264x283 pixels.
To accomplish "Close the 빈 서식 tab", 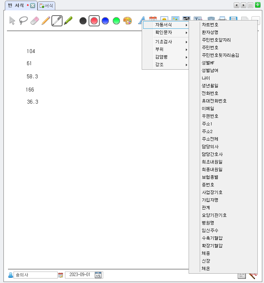I will click(33, 6).
